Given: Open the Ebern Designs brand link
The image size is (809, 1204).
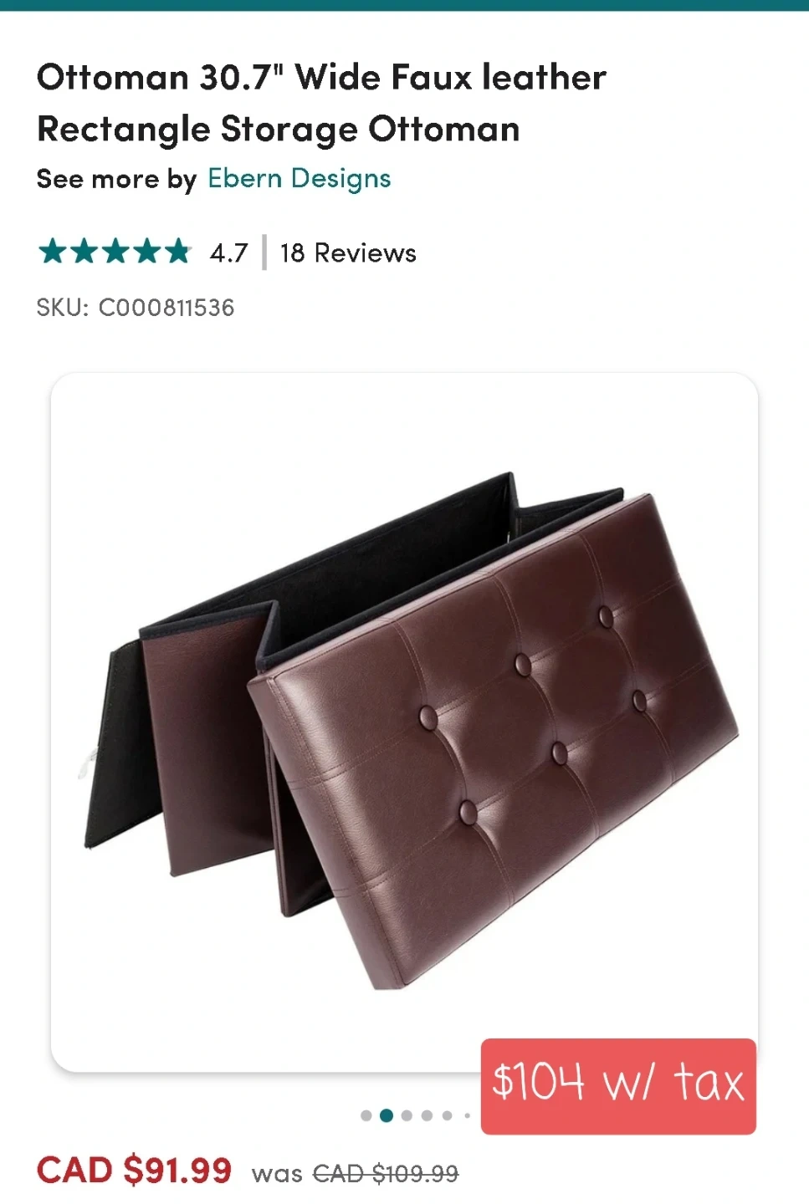Looking at the screenshot, I should click(x=299, y=178).
